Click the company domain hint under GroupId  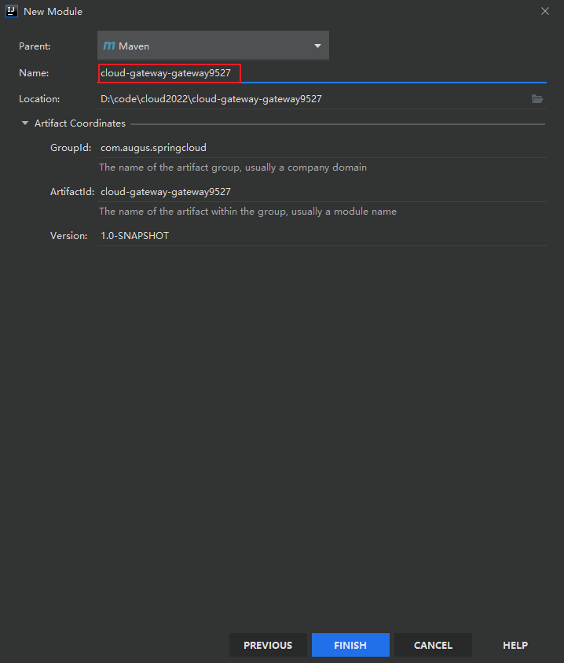point(233,168)
